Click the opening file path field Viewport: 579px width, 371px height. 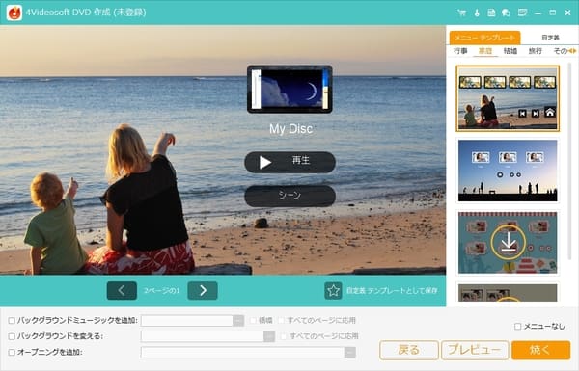click(x=242, y=352)
